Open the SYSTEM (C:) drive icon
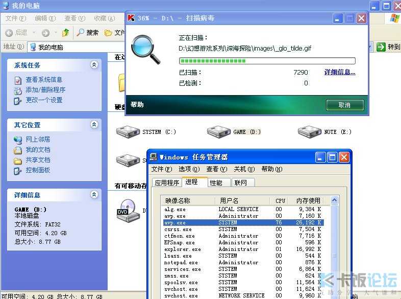This screenshot has width=401, height=299. coord(128,132)
